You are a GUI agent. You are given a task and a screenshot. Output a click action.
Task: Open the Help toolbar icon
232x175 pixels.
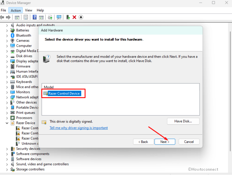(35, 17)
